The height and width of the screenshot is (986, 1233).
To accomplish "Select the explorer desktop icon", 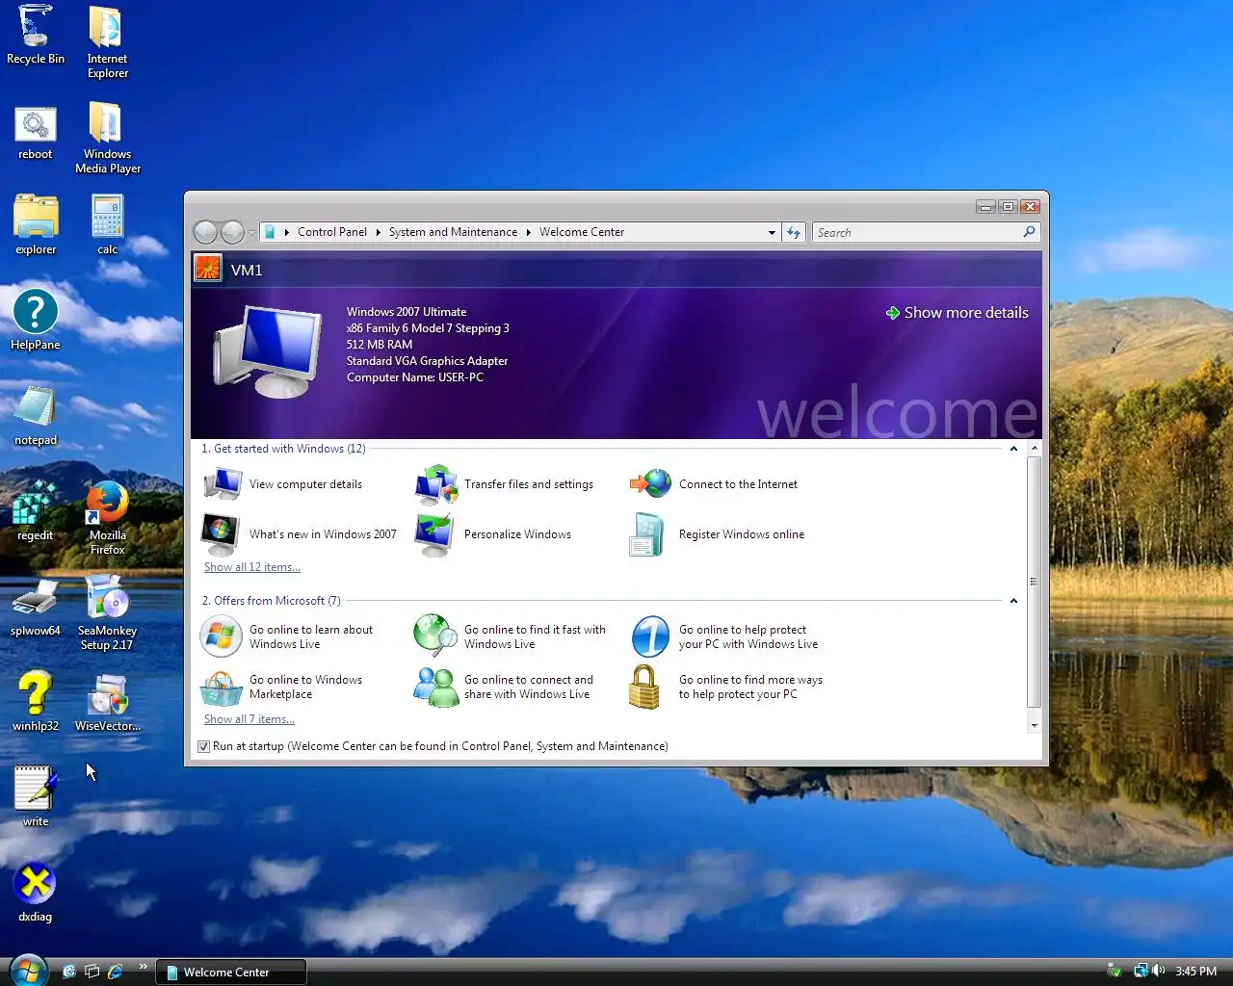I will [x=36, y=225].
